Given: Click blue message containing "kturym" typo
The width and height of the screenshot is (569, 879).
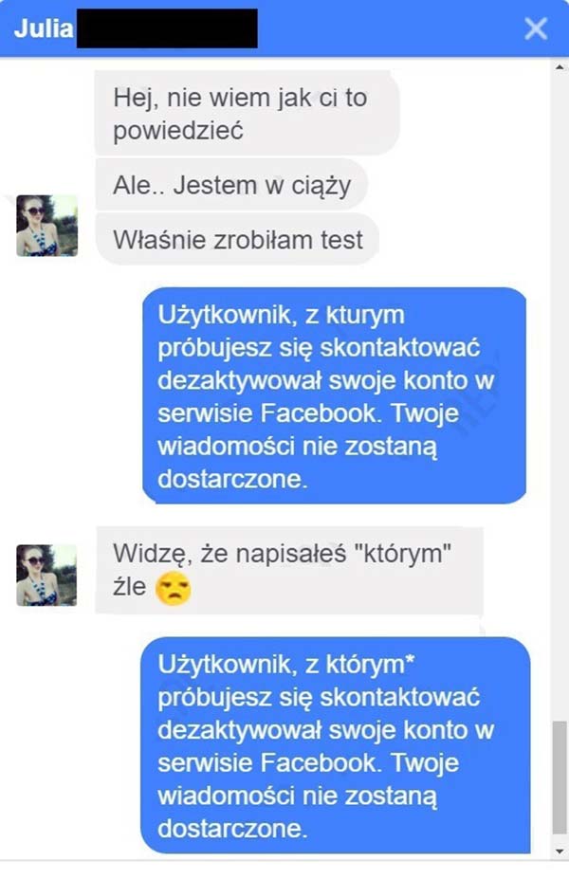Looking at the screenshot, I should [x=334, y=395].
